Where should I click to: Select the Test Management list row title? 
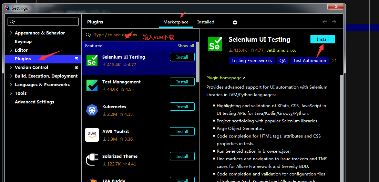(x=121, y=82)
